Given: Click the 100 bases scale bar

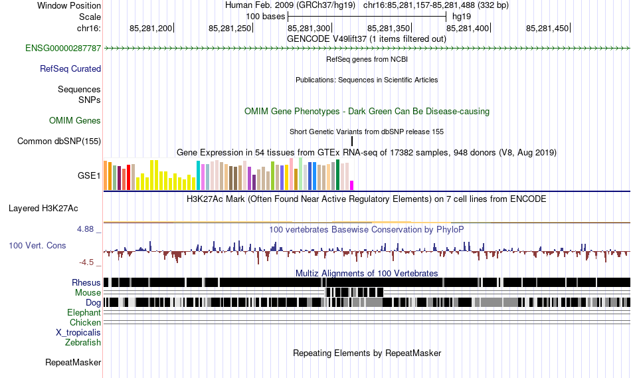Looking at the screenshot, I should point(367,17).
